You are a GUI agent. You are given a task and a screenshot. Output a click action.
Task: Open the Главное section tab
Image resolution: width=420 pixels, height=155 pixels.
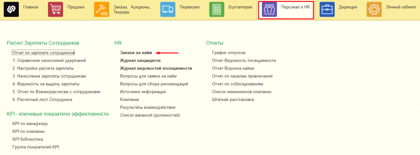click(30, 7)
